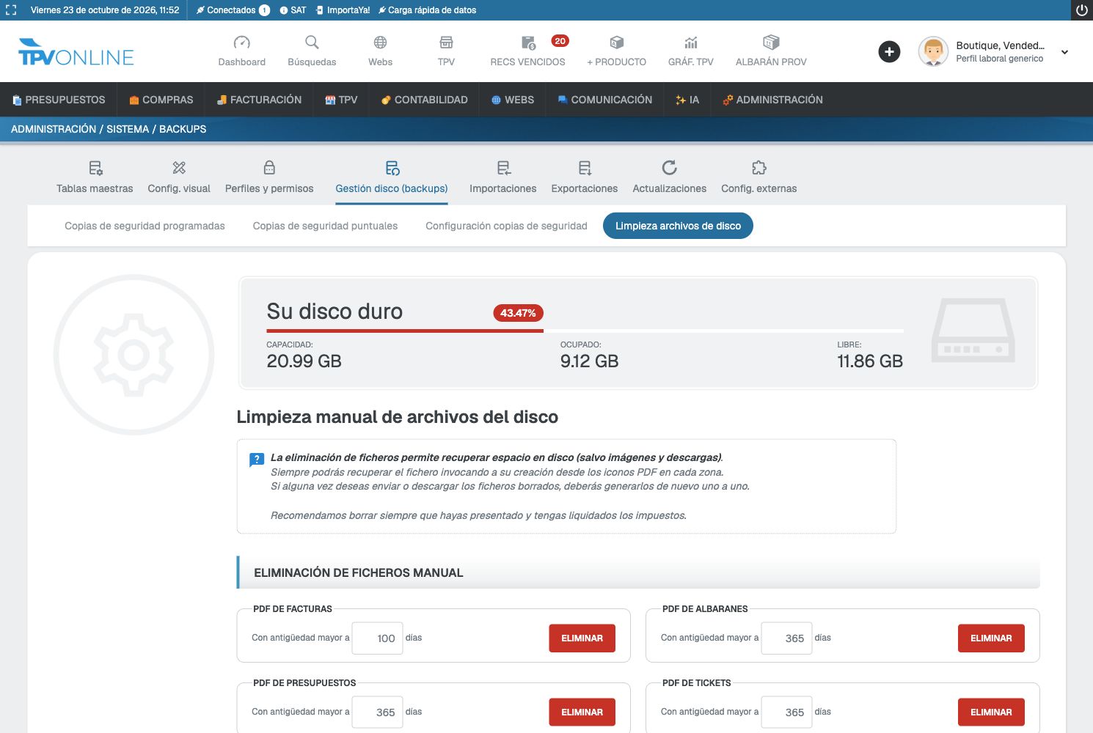Open the ADMINISTRACIÓN menu
The width and height of the screenshot is (1093, 733).
click(772, 100)
